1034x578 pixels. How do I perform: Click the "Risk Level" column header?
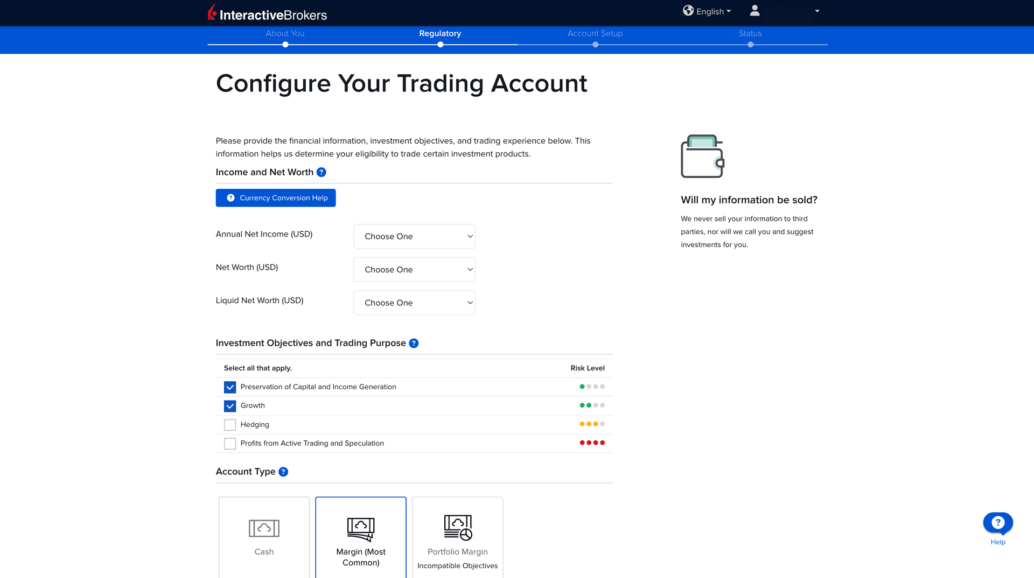(x=588, y=368)
